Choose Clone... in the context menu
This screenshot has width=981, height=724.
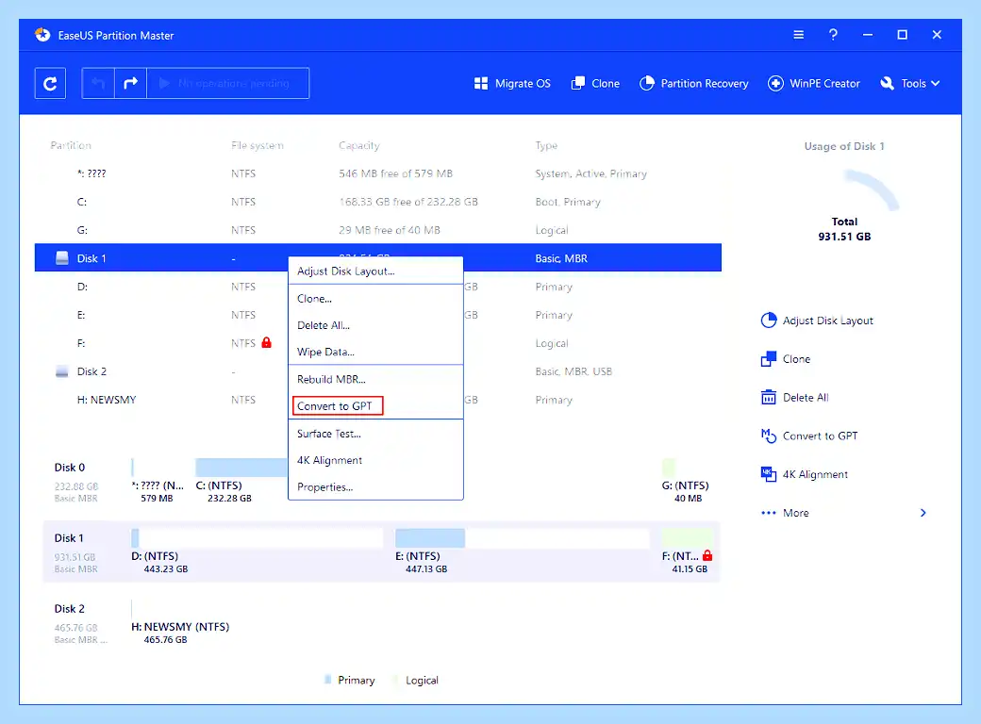(x=375, y=299)
